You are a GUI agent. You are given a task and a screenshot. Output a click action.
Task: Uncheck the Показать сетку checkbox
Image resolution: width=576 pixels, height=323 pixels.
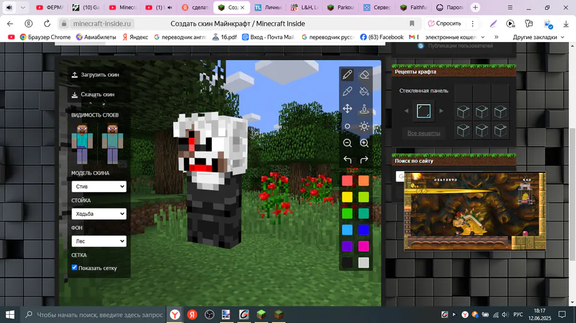coord(74,267)
